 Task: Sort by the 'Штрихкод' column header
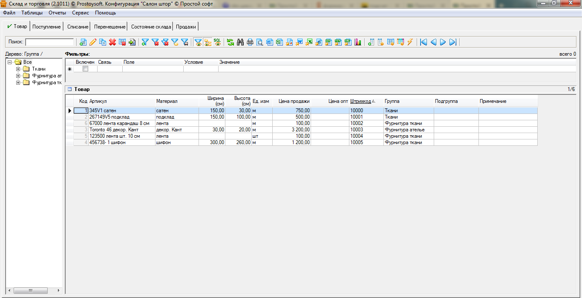(x=360, y=102)
